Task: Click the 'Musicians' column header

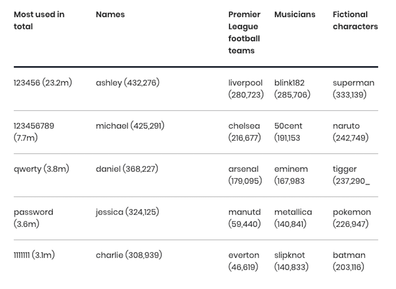Action: 295,14
